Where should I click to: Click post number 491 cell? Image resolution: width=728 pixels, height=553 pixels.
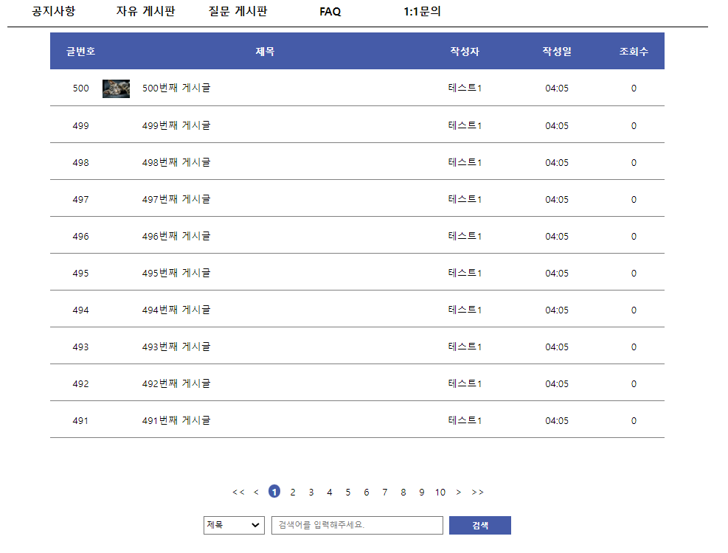[x=81, y=421]
